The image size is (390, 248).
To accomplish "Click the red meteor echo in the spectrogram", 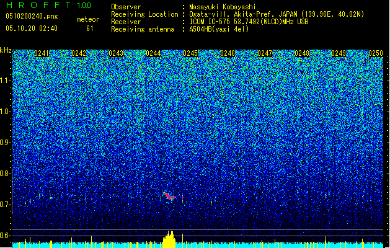I will 169,197.
